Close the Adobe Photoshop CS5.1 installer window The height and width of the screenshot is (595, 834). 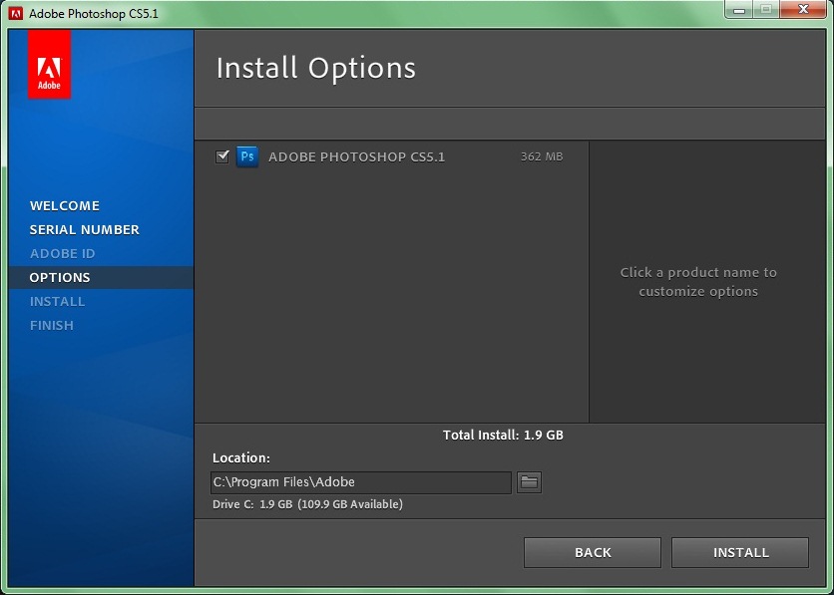(803, 10)
